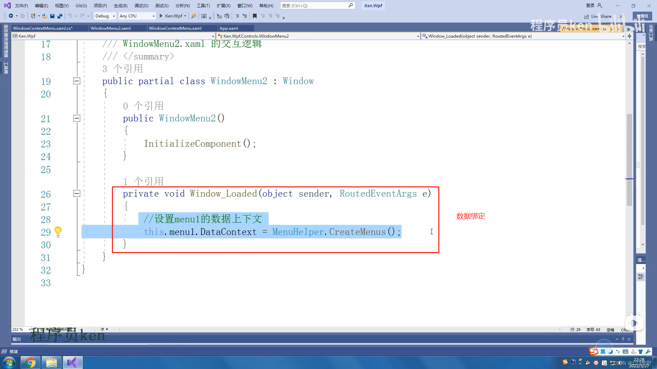Comment out selected lines icon
Screen dimensions: 657x369
click(x=237, y=16)
